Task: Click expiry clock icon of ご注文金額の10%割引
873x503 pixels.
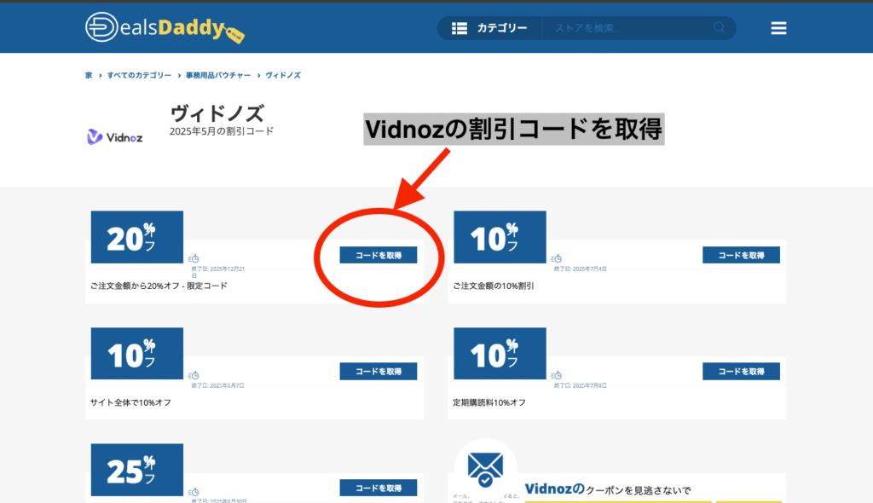Action: 557,258
